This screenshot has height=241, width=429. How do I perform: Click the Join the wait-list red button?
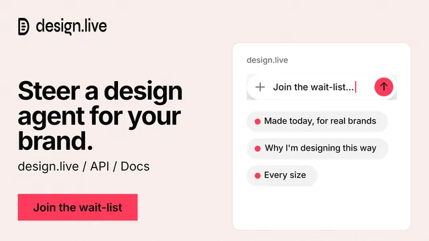coord(78,208)
